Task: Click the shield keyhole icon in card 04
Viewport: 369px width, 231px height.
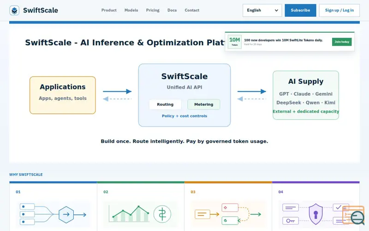Action: tap(315, 214)
